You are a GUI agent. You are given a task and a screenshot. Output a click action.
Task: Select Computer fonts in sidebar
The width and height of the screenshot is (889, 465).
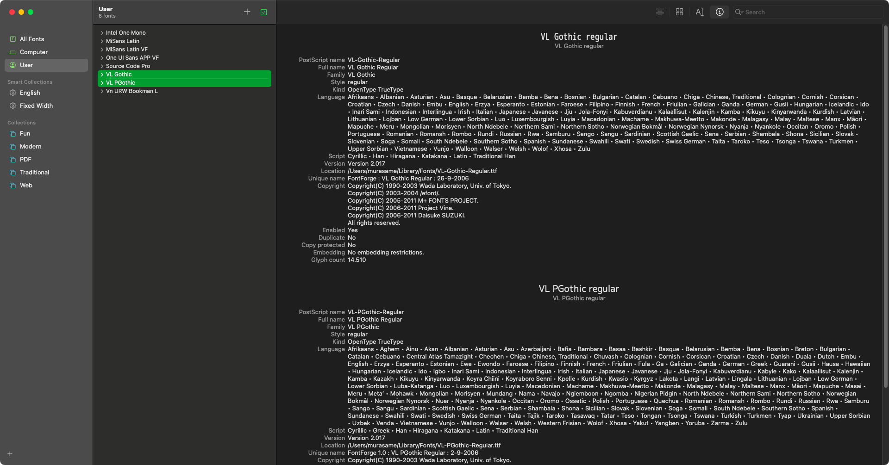[x=34, y=52]
